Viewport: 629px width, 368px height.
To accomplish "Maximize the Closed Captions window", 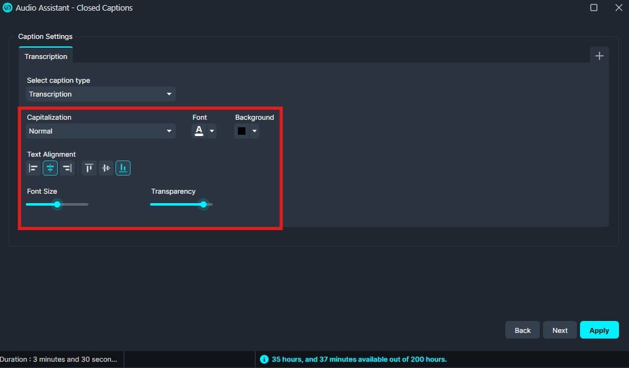I will pos(594,8).
